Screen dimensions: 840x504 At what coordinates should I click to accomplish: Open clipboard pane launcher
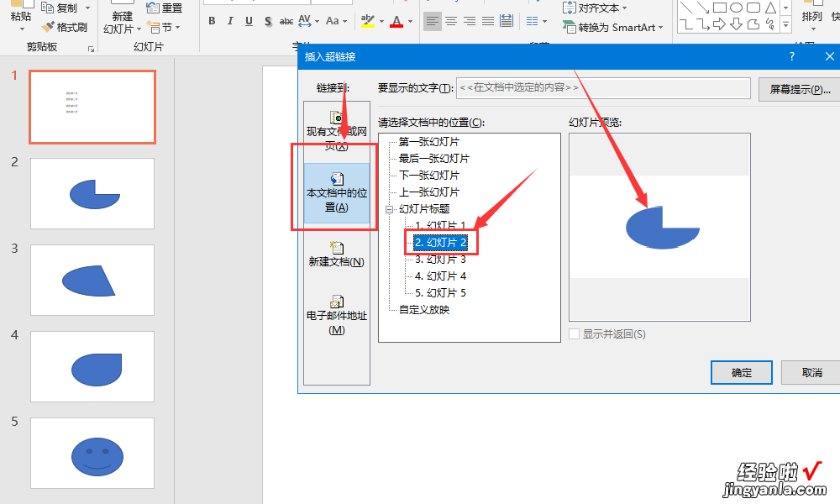click(x=91, y=49)
